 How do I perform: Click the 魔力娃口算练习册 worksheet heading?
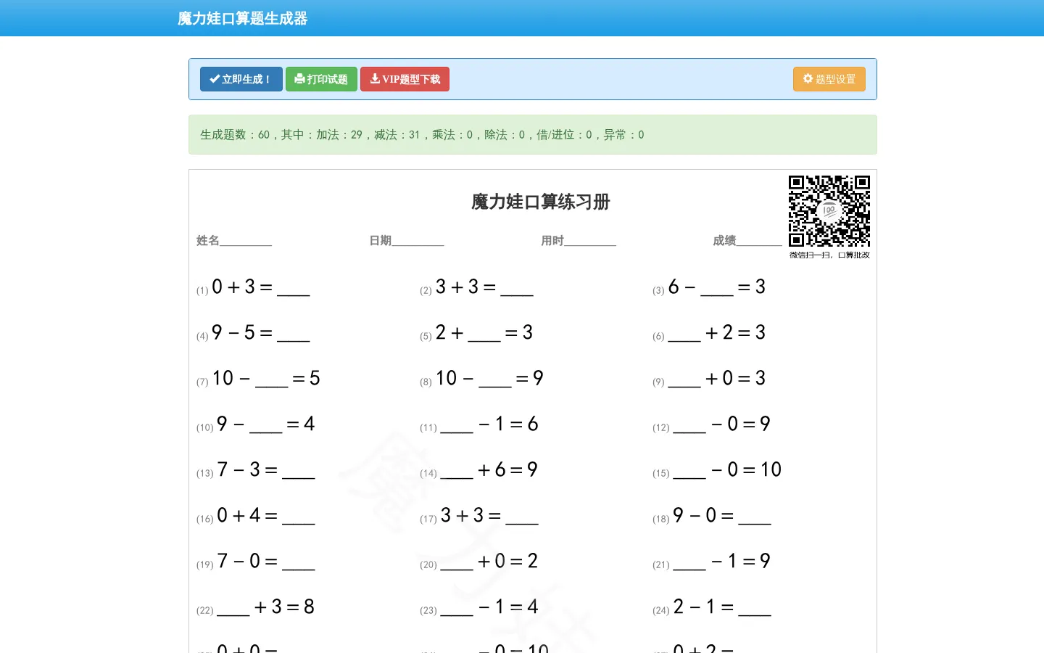point(541,202)
